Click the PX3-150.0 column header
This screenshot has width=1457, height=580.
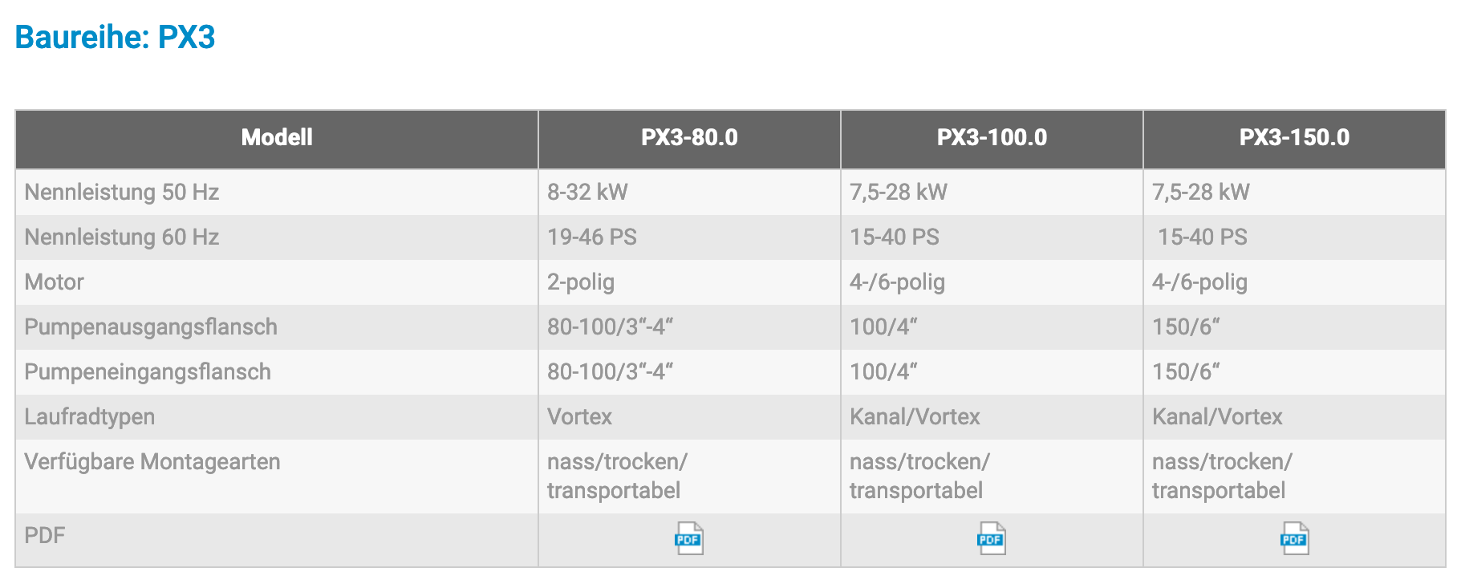(x=1294, y=137)
